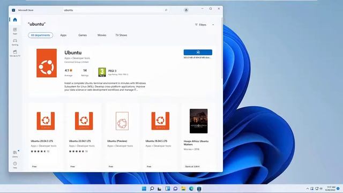The image size is (343, 193).
Task: Open the Windows Start button
Action: (x=144, y=189)
